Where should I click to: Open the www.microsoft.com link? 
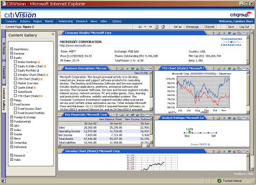tap(75, 46)
